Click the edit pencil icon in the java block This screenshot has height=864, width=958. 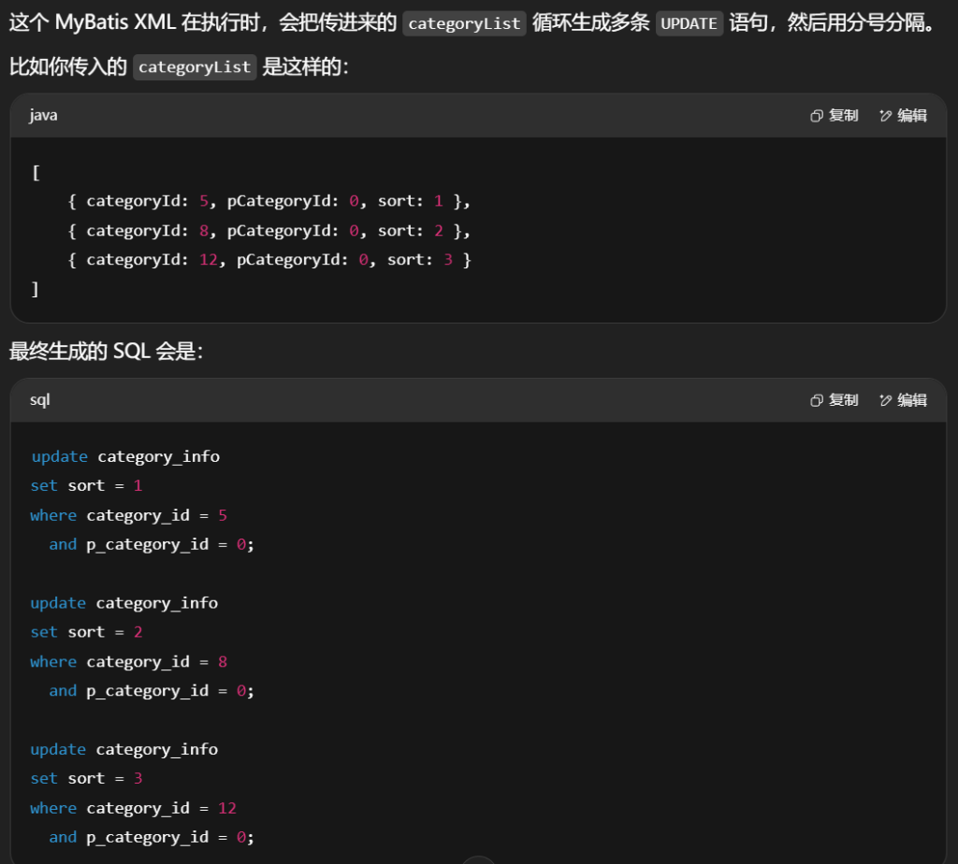click(x=885, y=116)
